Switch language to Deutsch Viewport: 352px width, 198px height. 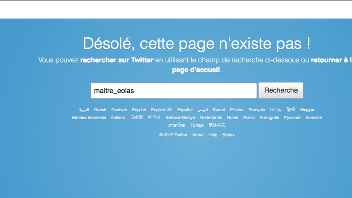tap(119, 110)
